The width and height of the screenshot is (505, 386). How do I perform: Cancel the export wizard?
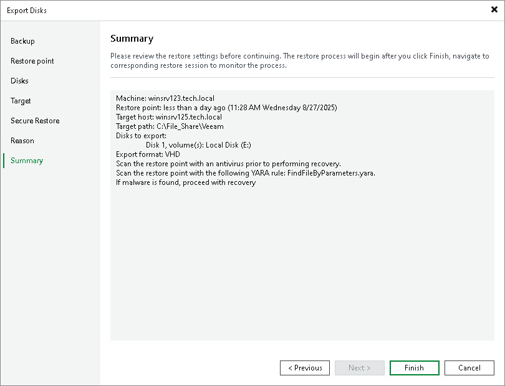point(469,368)
